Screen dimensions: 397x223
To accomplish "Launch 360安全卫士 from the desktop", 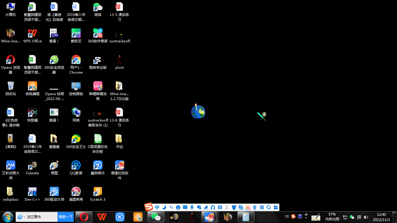I will (76, 141).
